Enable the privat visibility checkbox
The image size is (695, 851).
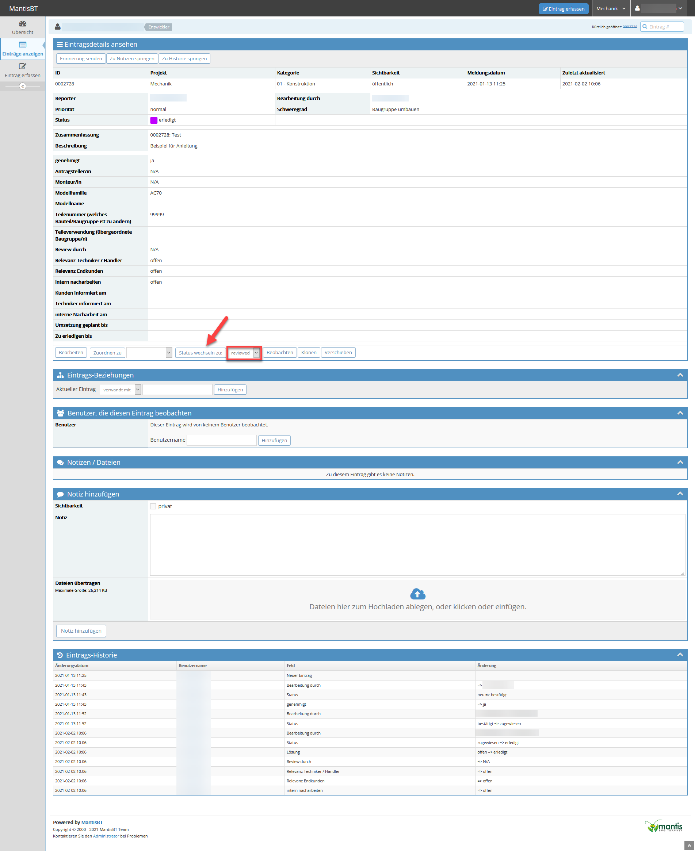coord(153,506)
